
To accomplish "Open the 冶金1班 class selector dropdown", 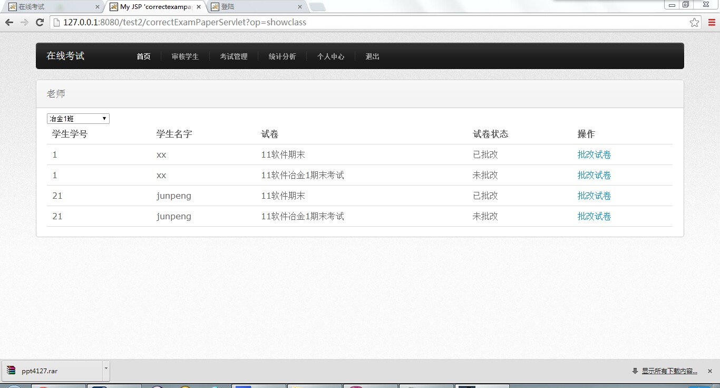I will (74, 118).
